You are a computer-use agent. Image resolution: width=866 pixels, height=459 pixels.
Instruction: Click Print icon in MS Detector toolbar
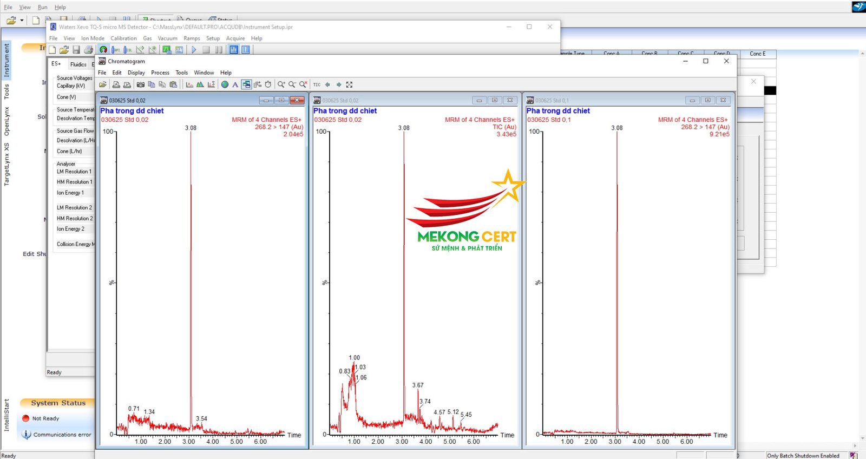tap(88, 50)
